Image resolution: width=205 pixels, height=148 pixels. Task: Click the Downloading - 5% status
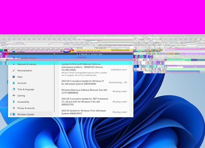tap(118, 83)
